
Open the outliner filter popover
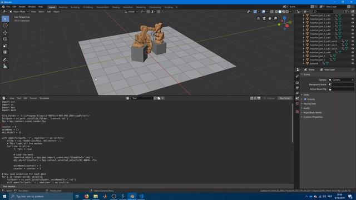(x=347, y=11)
